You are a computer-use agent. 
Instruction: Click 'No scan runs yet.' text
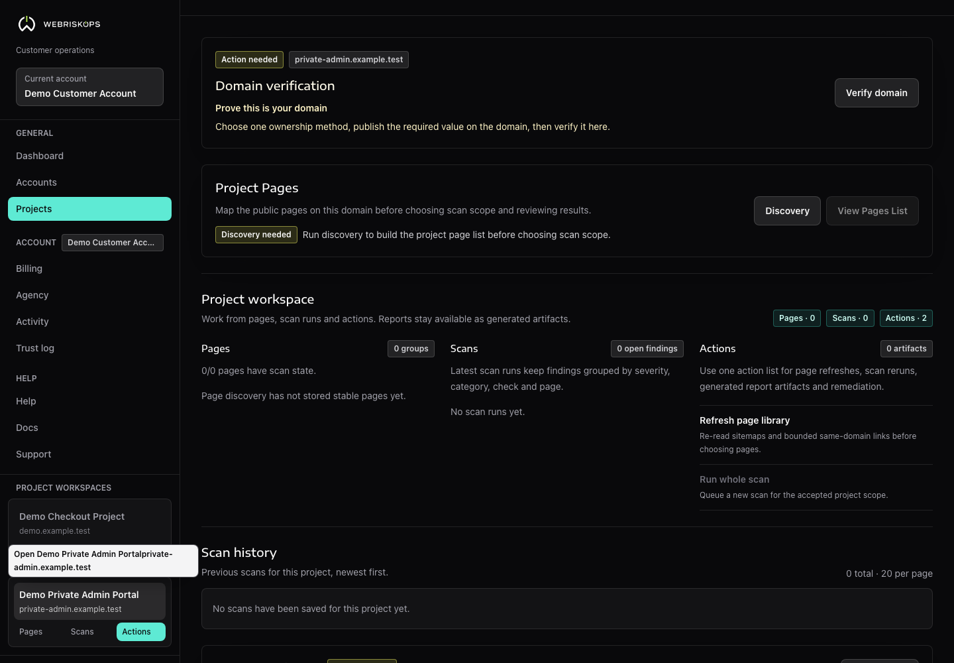[488, 412]
